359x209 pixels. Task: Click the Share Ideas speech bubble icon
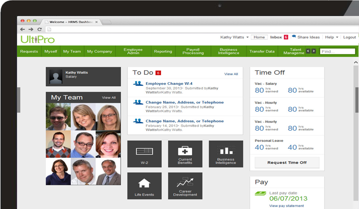pos(294,37)
